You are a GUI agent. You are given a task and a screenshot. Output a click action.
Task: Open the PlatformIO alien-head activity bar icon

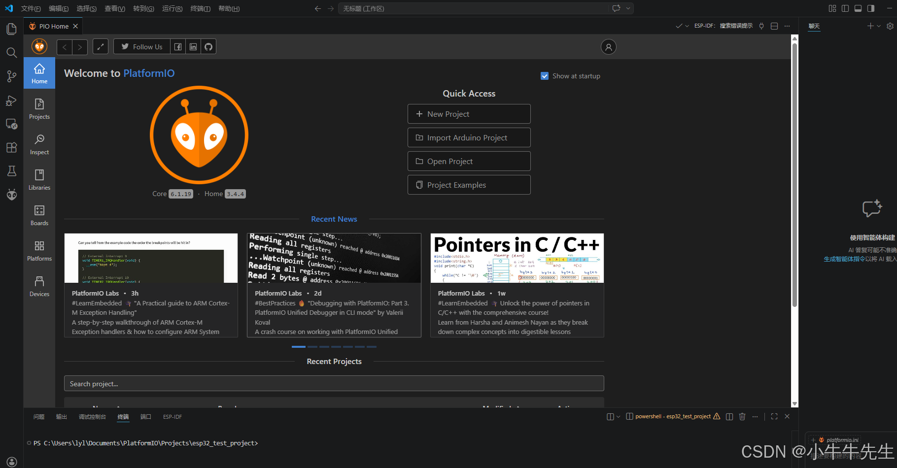[11, 195]
